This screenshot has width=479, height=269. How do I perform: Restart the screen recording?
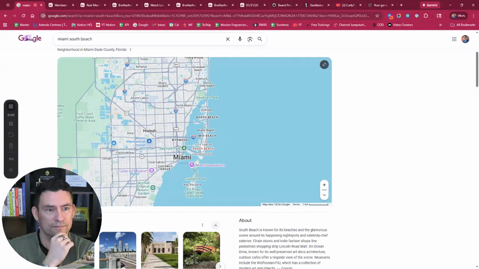tap(11, 135)
